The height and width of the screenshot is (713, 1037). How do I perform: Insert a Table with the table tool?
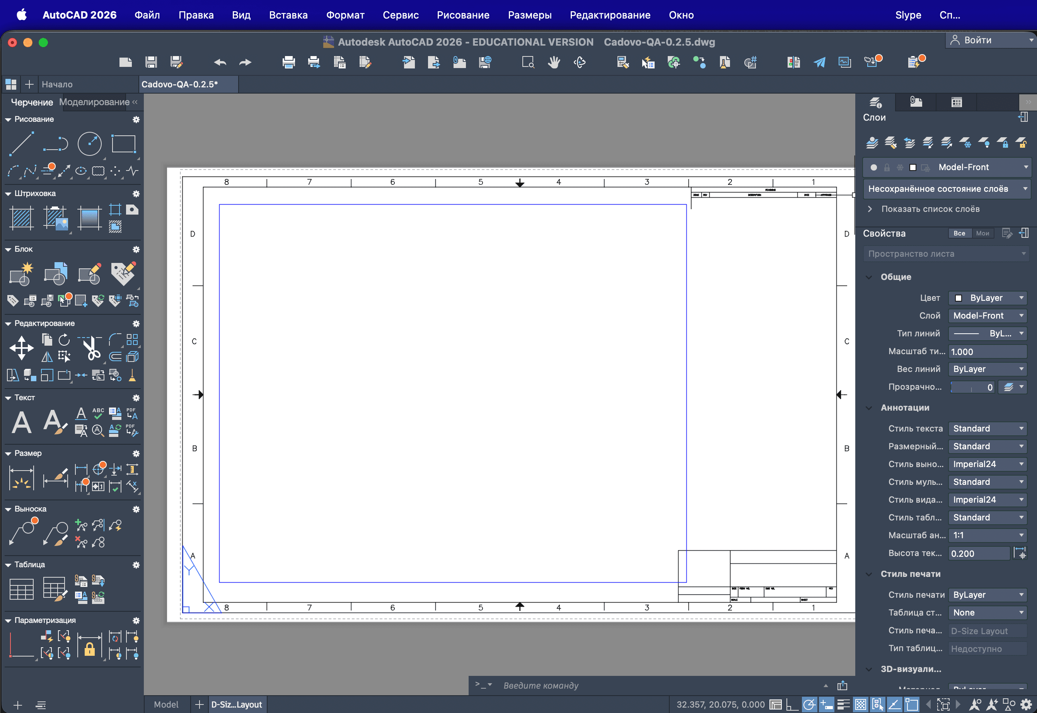21,589
